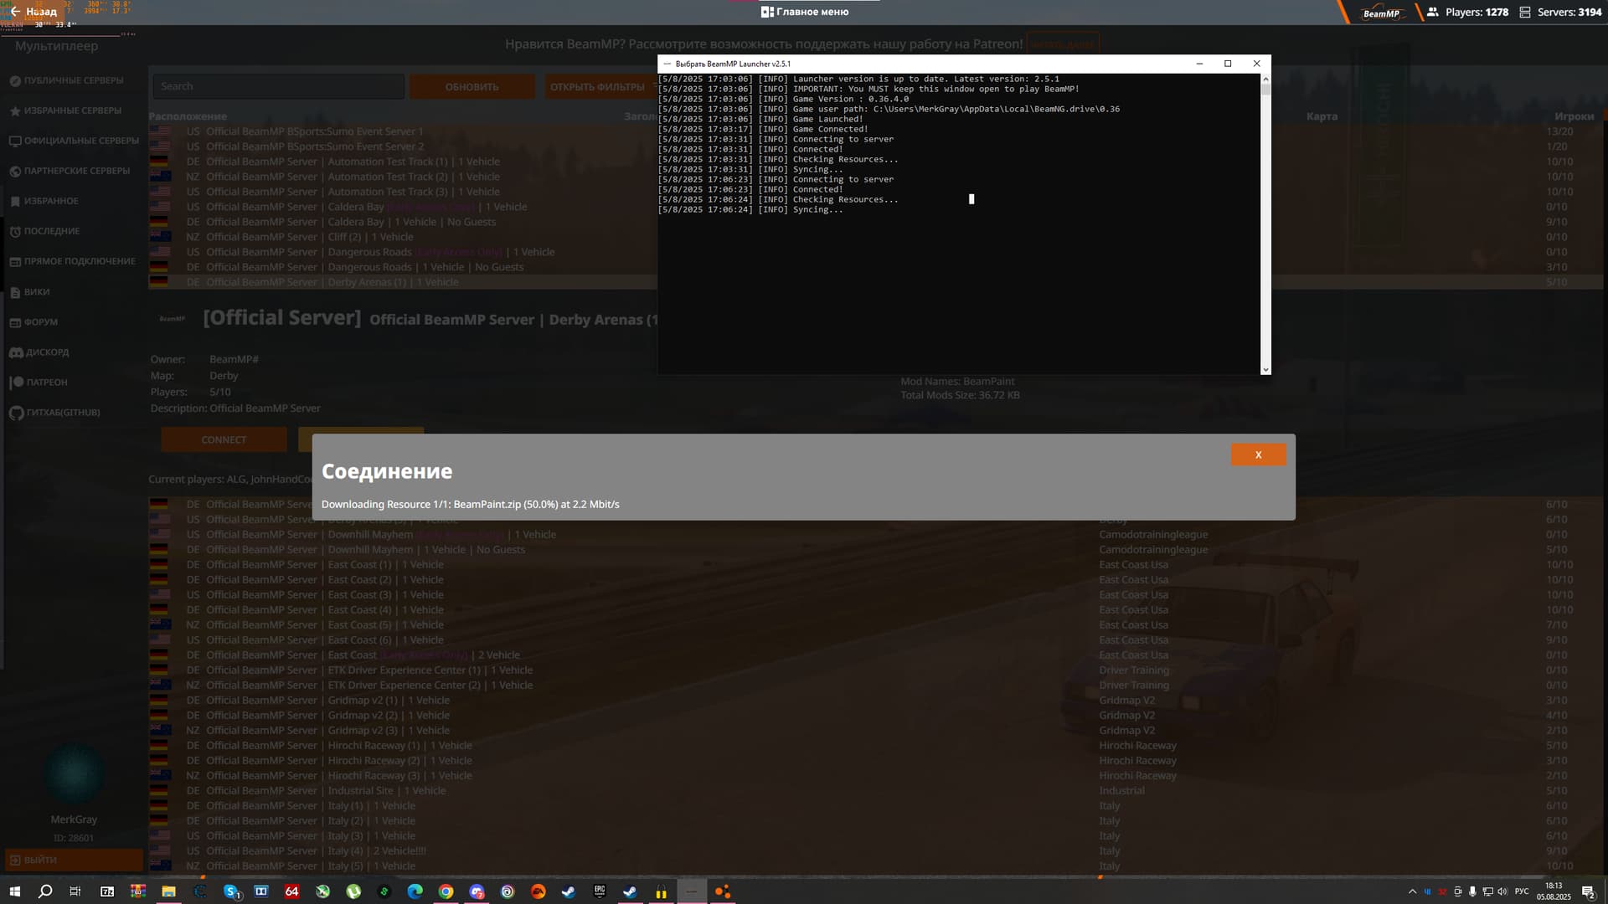
Task: Select Партнерские серверы in sidebar
Action: coord(70,171)
